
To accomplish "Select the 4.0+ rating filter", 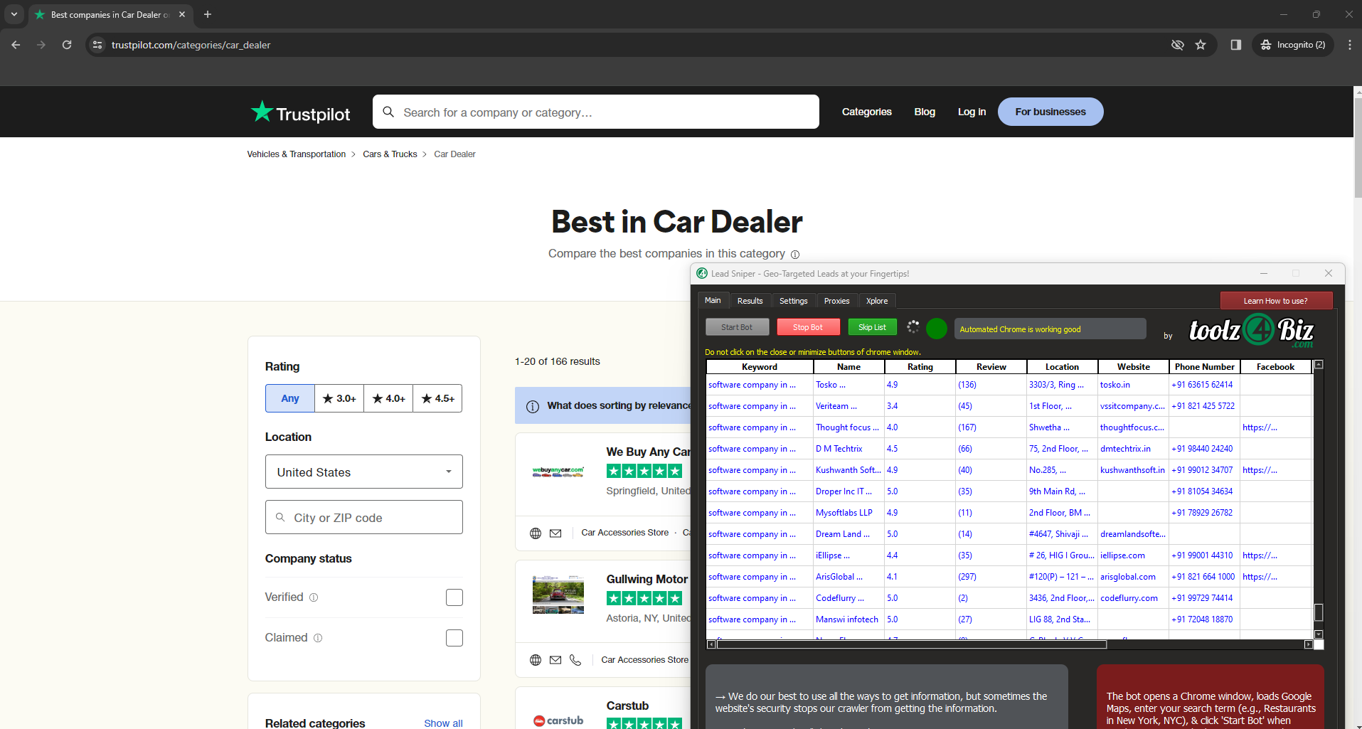I will click(388, 398).
